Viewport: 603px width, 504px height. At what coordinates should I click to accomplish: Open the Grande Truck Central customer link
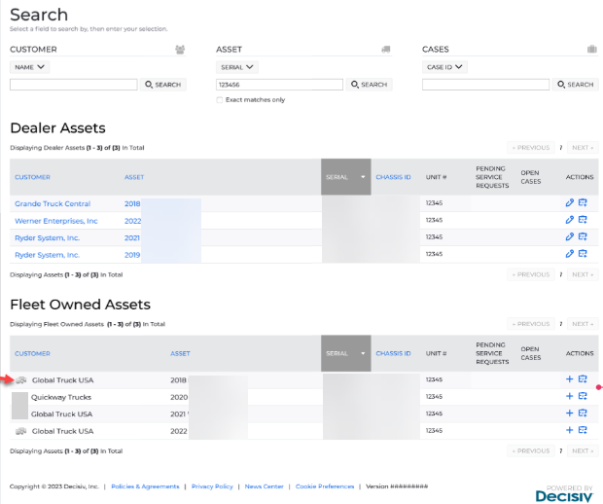click(53, 203)
